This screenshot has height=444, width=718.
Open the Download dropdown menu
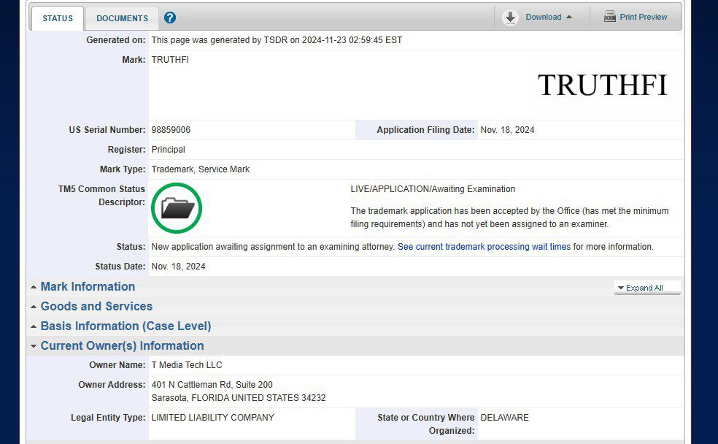[x=549, y=17]
